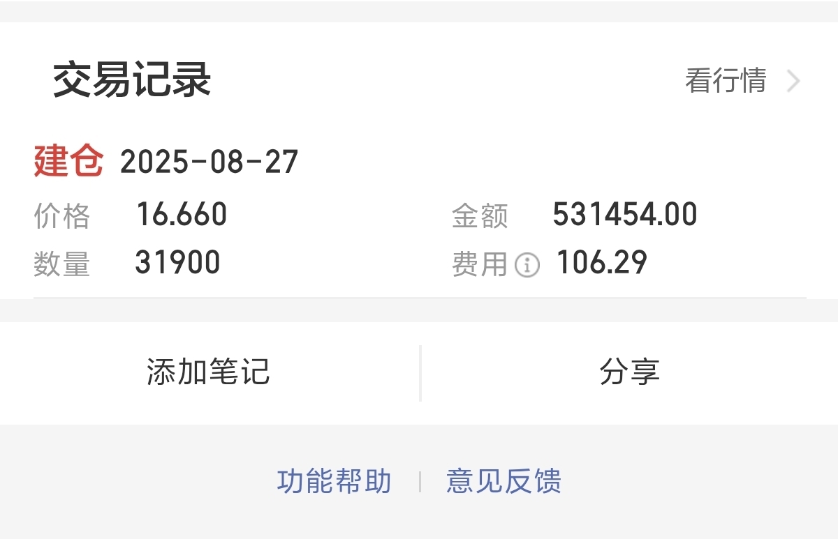838x539 pixels.
Task: Tap the quantity value 31900
Action: pyautogui.click(x=178, y=263)
